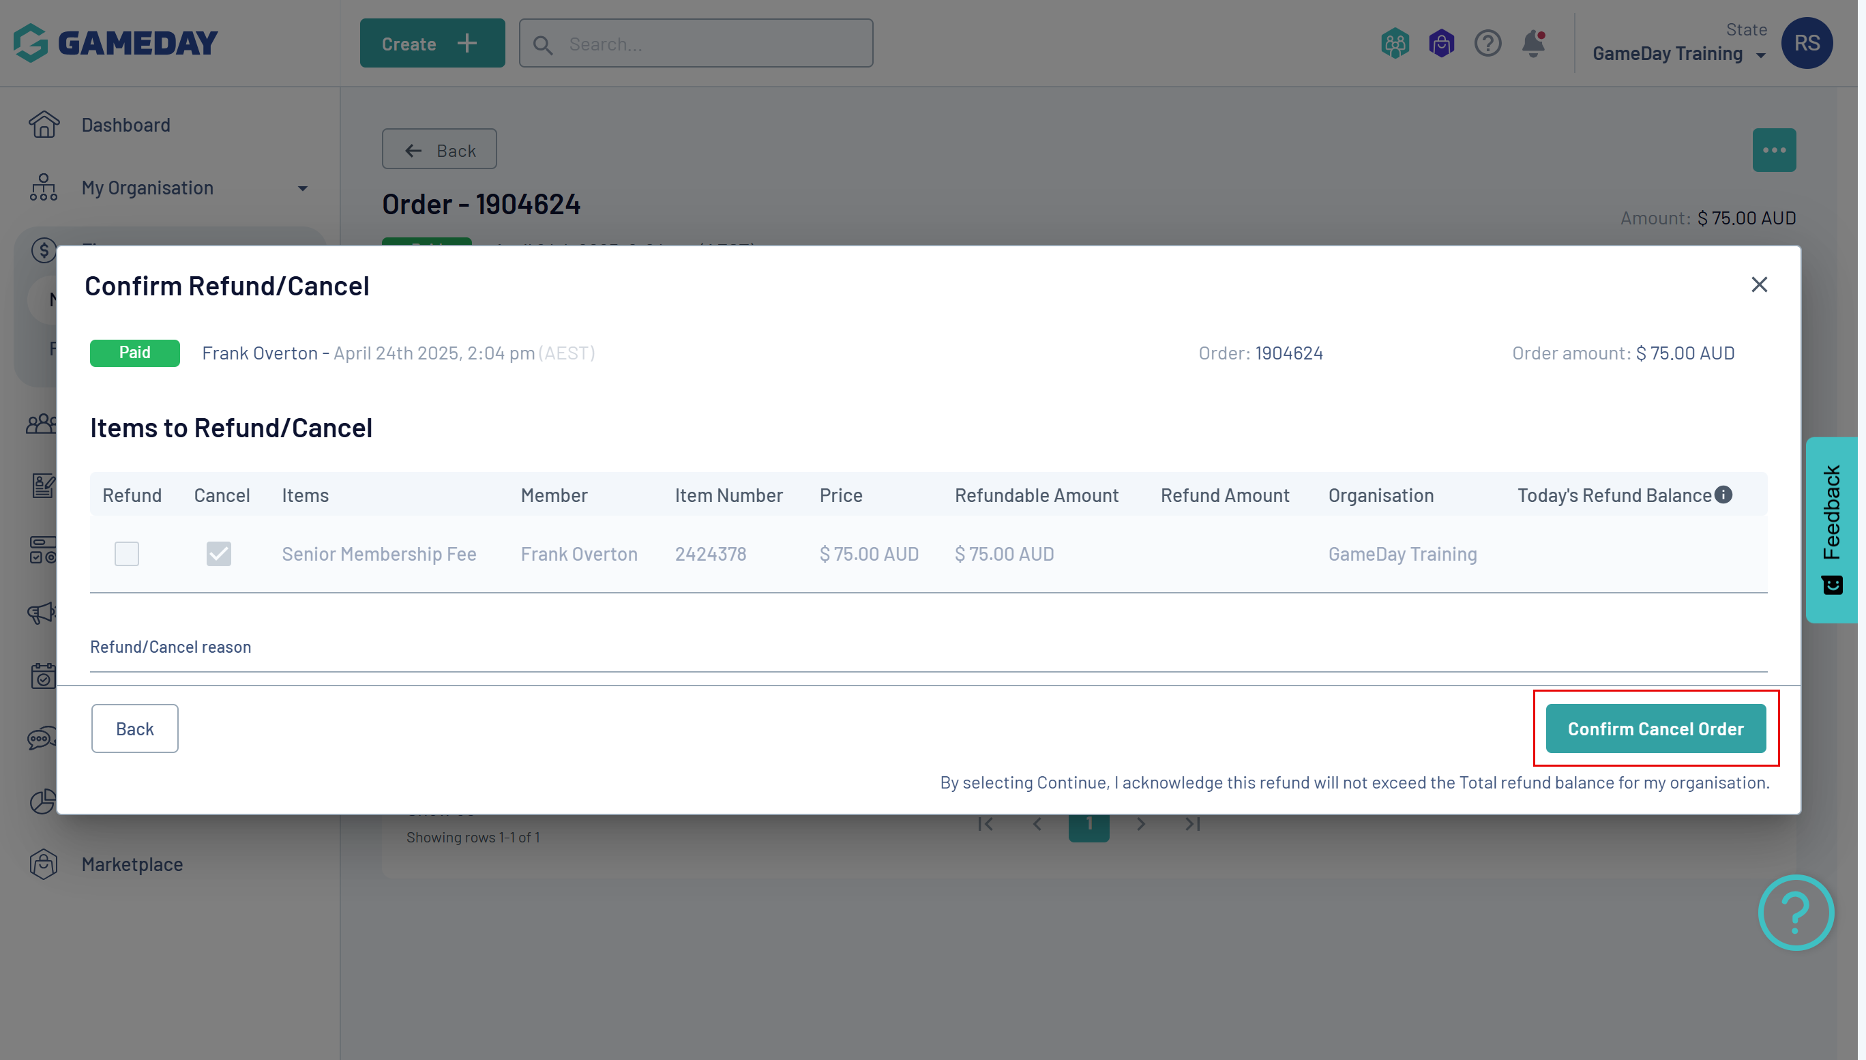Screen dimensions: 1866x1060
Task: Click the notification bell icon
Action: 1532,44
